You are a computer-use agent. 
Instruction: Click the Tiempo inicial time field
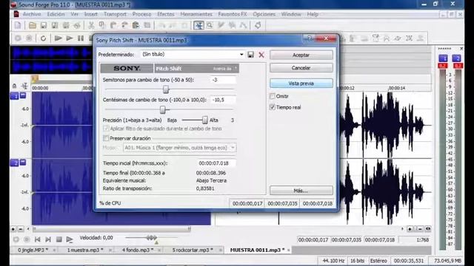[x=216, y=163]
